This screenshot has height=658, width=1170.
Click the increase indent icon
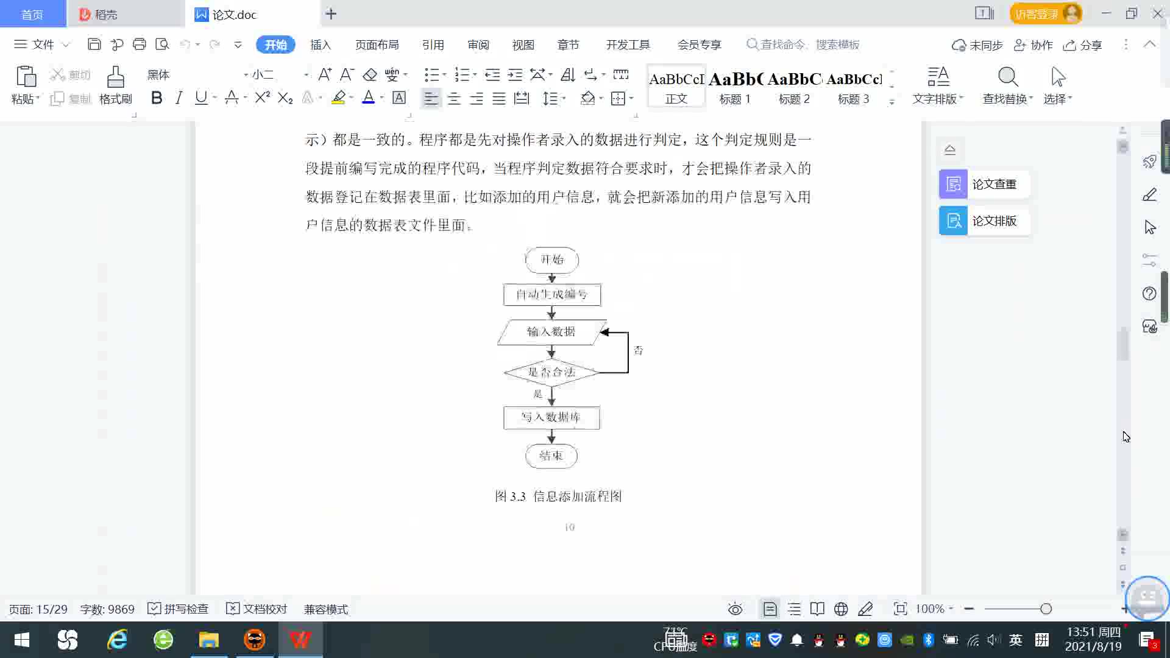pos(515,75)
